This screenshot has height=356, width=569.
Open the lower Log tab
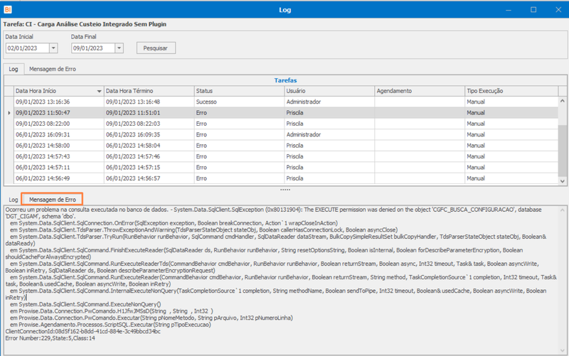(x=14, y=200)
